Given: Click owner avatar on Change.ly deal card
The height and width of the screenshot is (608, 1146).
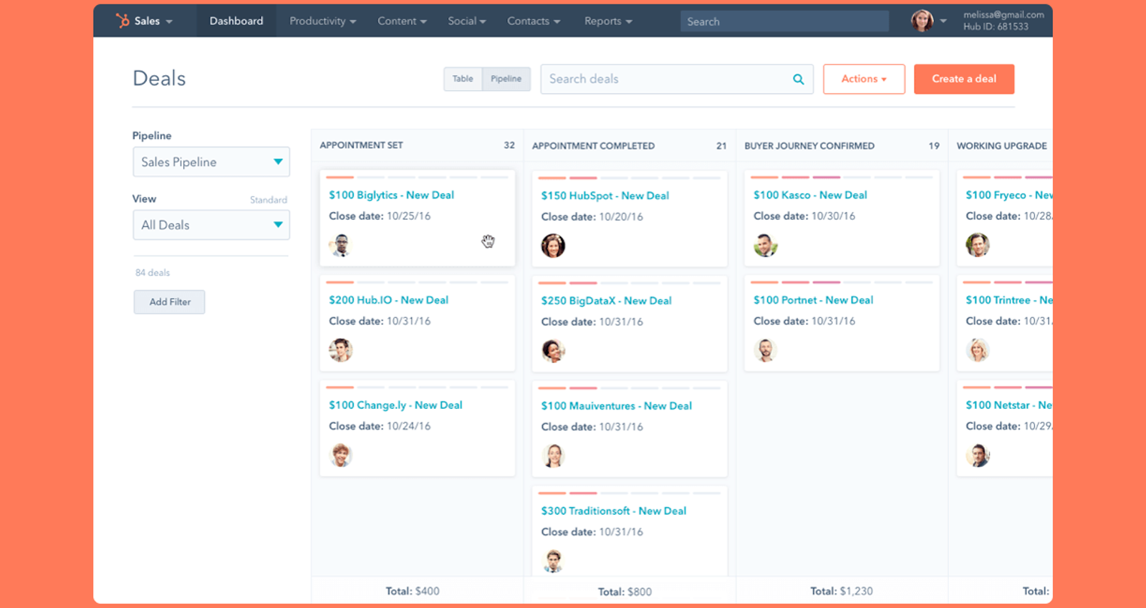Looking at the screenshot, I should (x=341, y=455).
